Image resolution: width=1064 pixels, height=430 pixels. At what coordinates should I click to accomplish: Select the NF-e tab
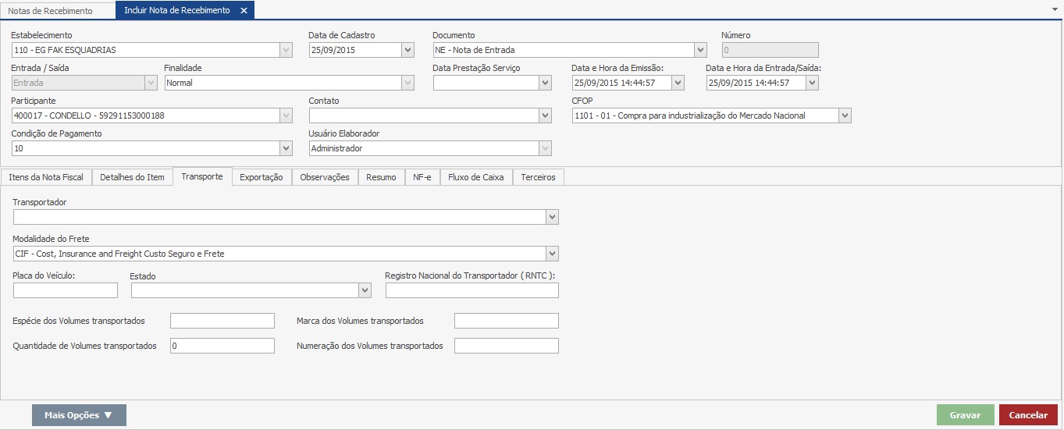(x=422, y=177)
